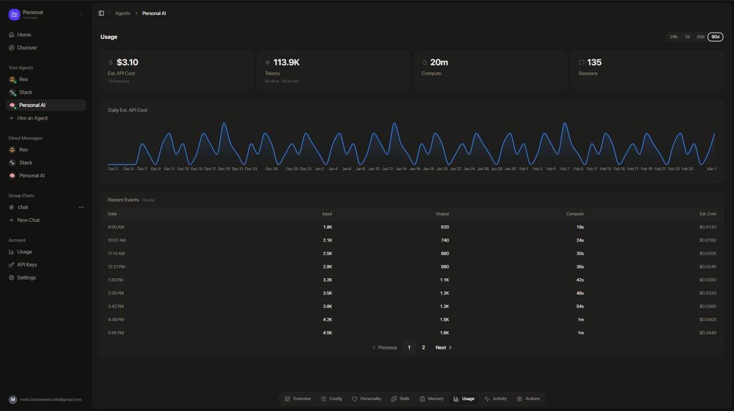
Task: Go to the Agents breadcrumb
Action: coord(122,13)
